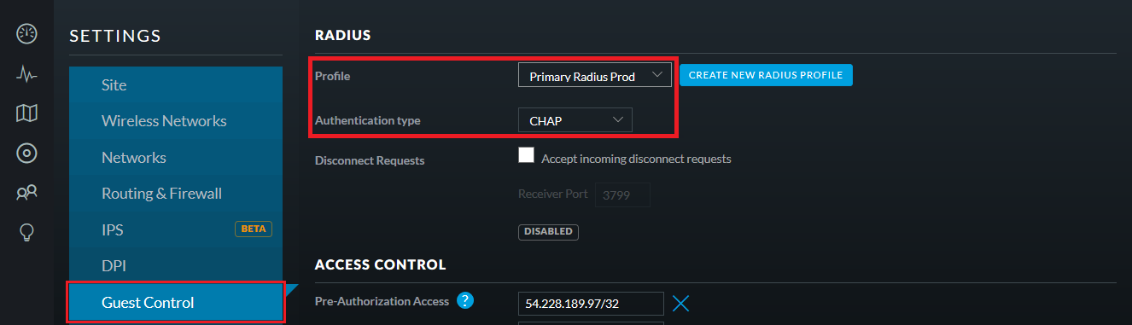Click the Pre-Authorization Access help icon
The image size is (1132, 325).
(x=465, y=300)
